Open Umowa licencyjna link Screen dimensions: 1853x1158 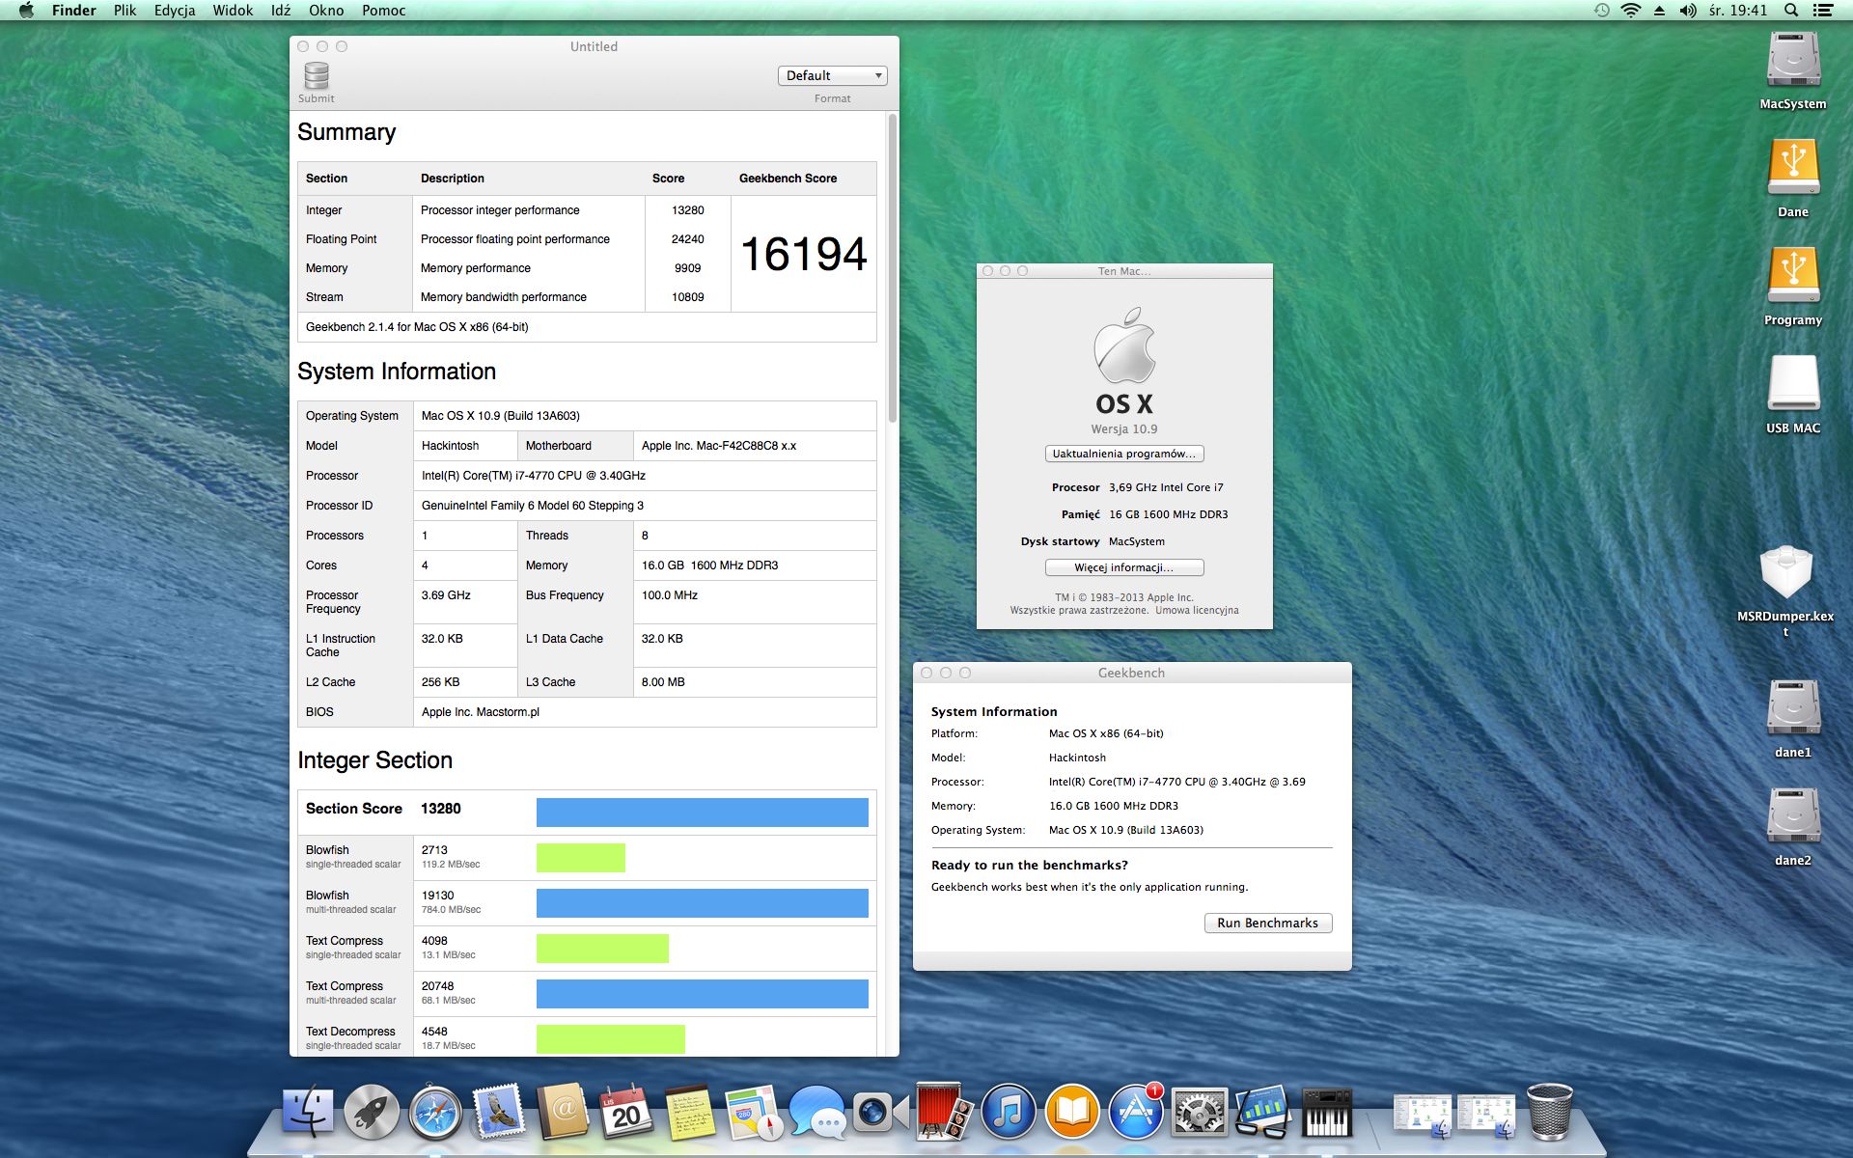click(1197, 611)
